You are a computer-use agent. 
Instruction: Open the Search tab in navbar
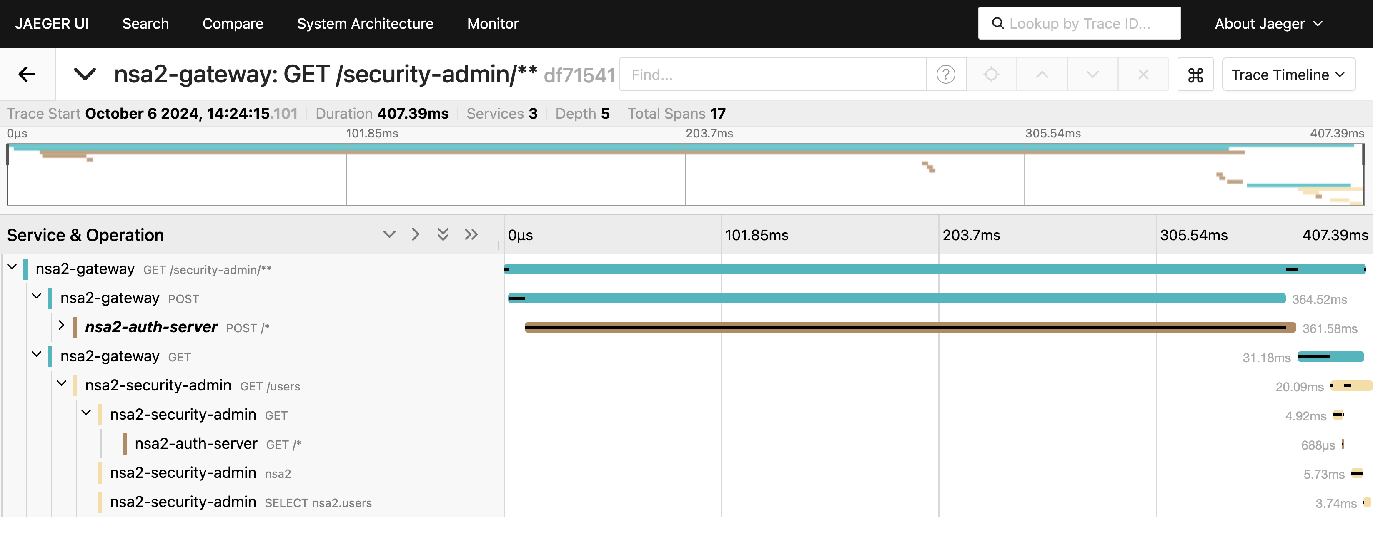(x=145, y=24)
